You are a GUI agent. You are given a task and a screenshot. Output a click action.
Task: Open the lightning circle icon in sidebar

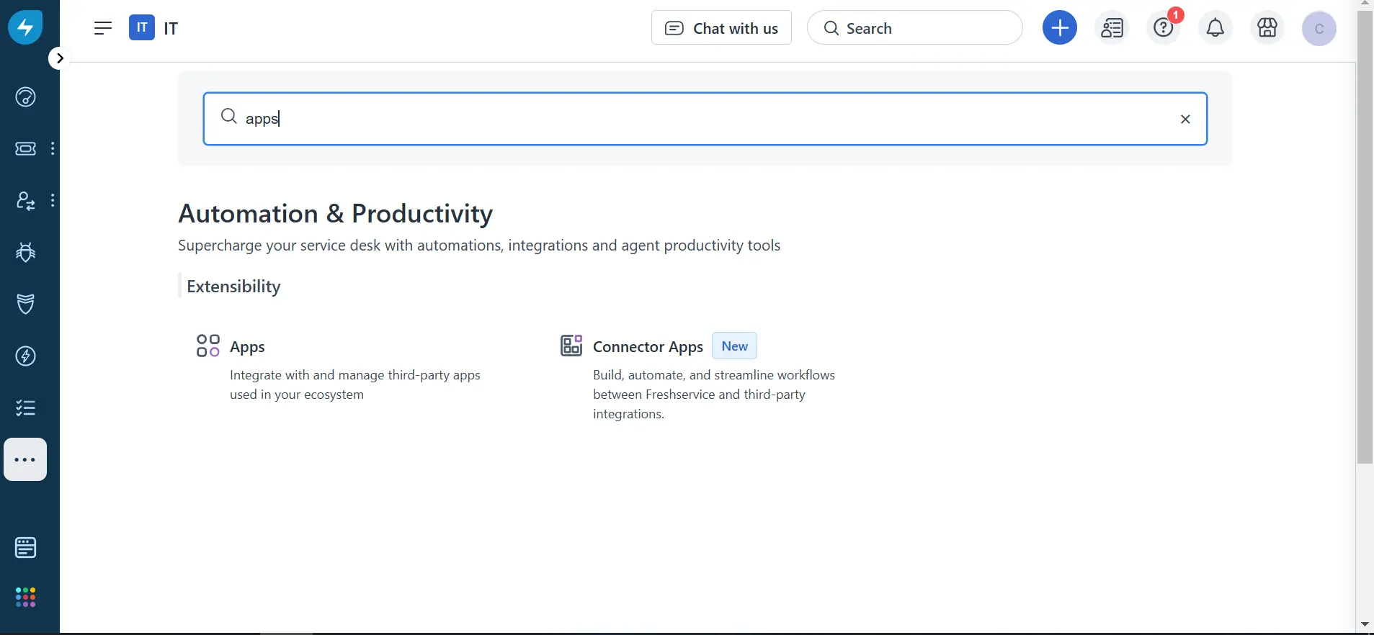(x=26, y=356)
